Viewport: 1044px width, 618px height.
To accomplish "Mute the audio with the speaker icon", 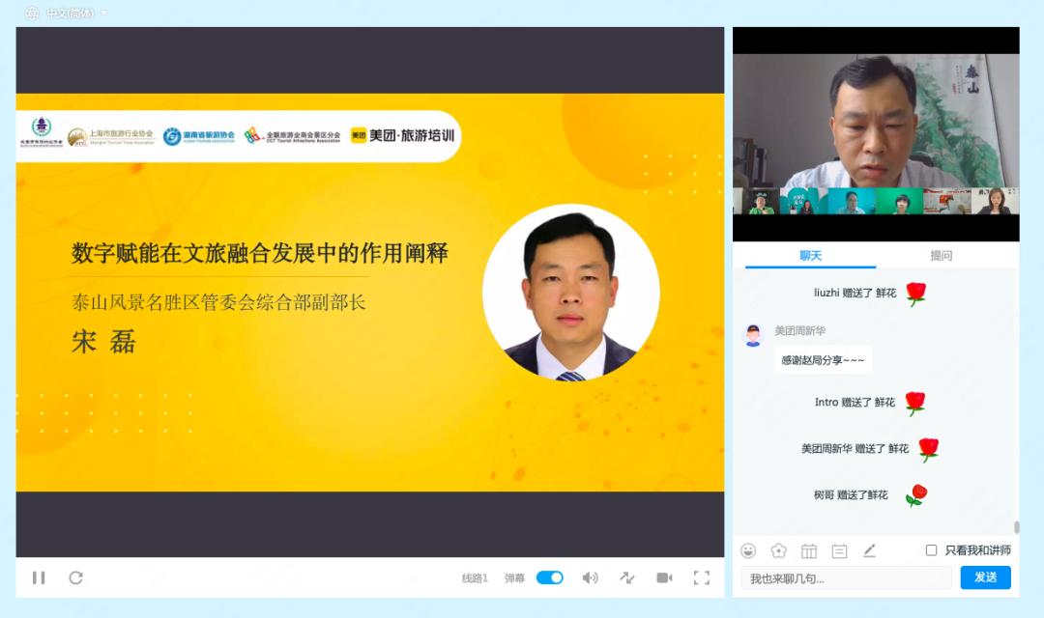I will coord(590,577).
